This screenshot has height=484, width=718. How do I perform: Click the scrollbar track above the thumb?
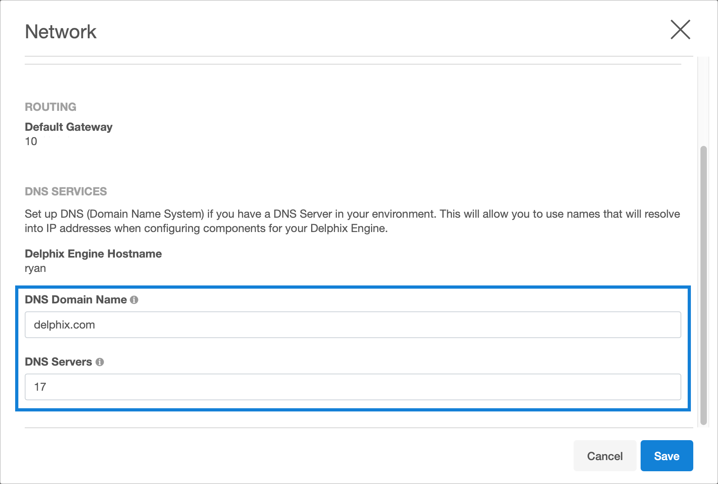[704, 100]
